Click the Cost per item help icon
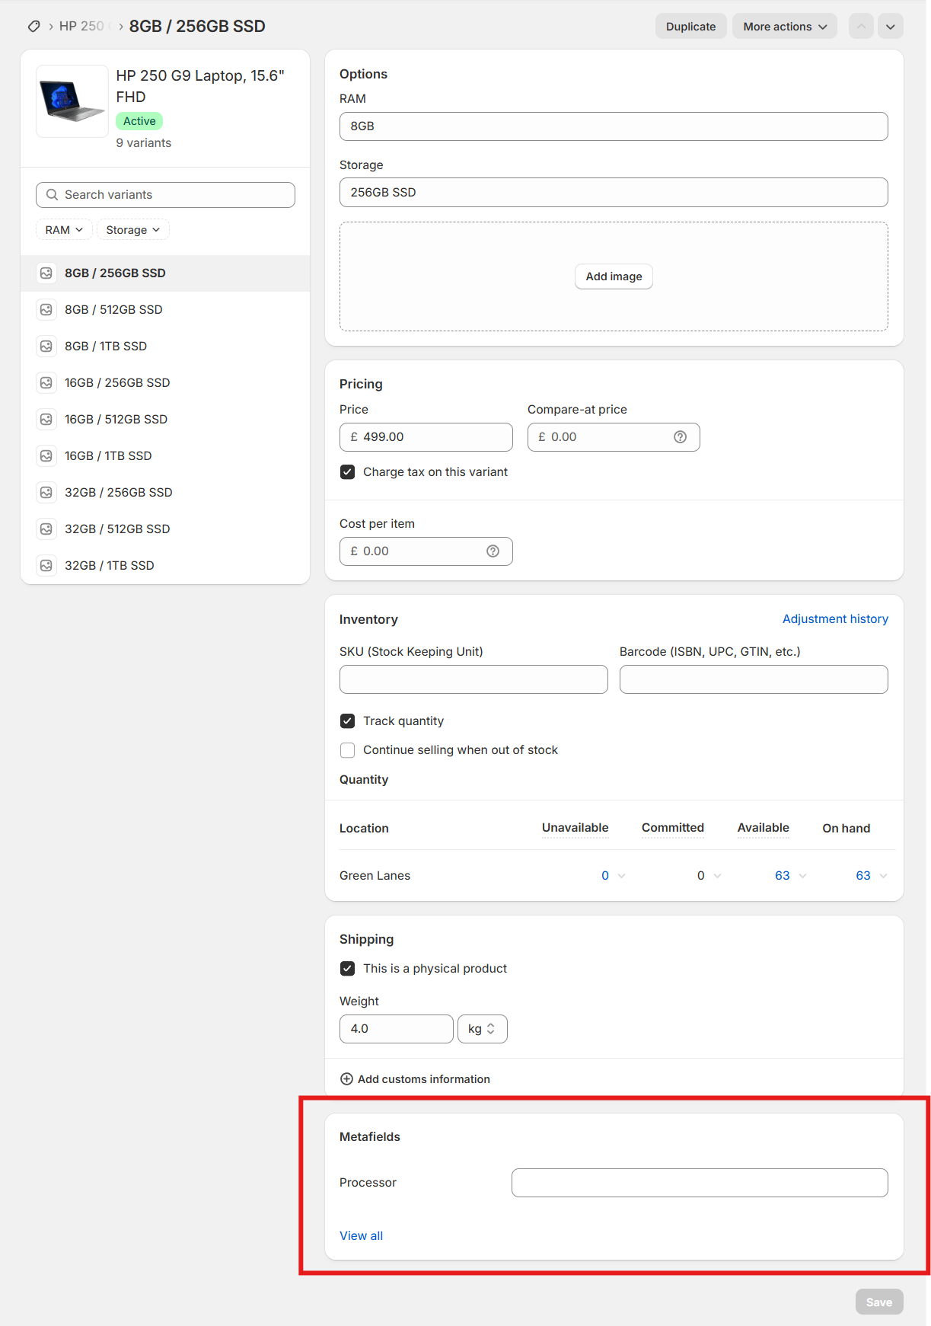The width and height of the screenshot is (931, 1326). pos(493,551)
